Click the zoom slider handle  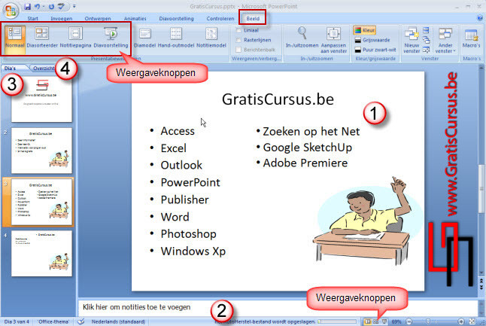(x=428, y=321)
